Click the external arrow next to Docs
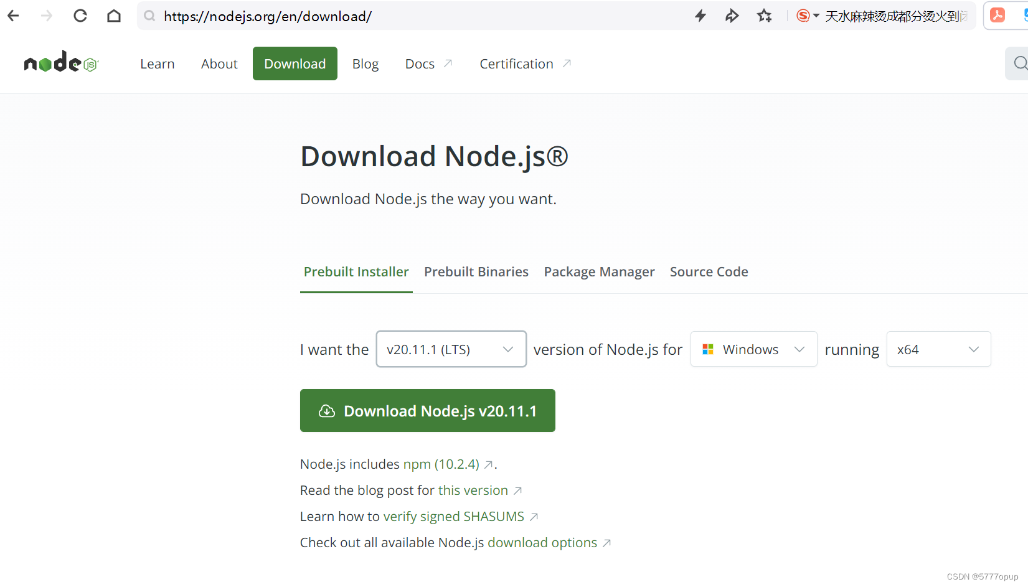The height and width of the screenshot is (587, 1028). (448, 63)
